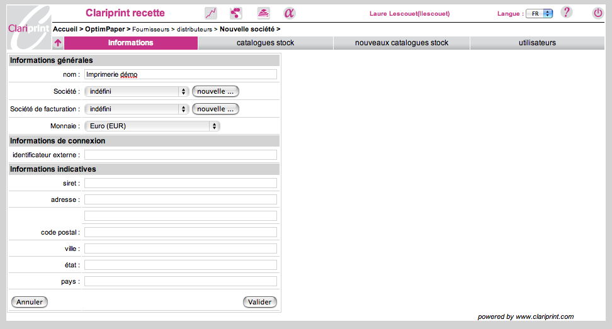The image size is (612, 329).
Task: Click the Clariprint logo
Action: 29,28
